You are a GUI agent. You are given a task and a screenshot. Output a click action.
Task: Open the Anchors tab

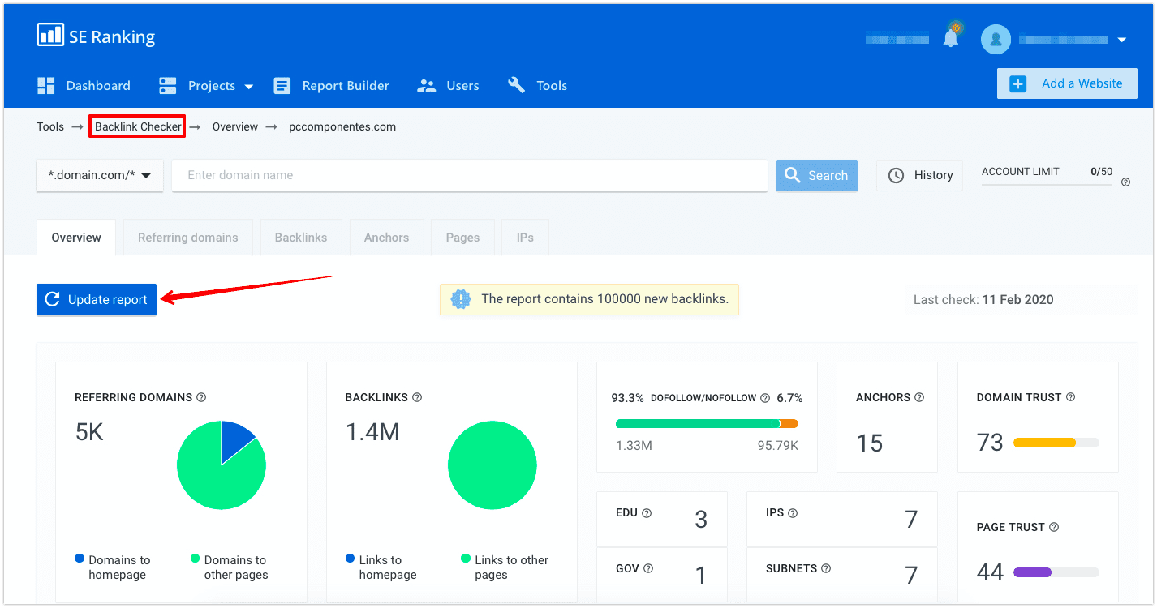[x=386, y=238]
